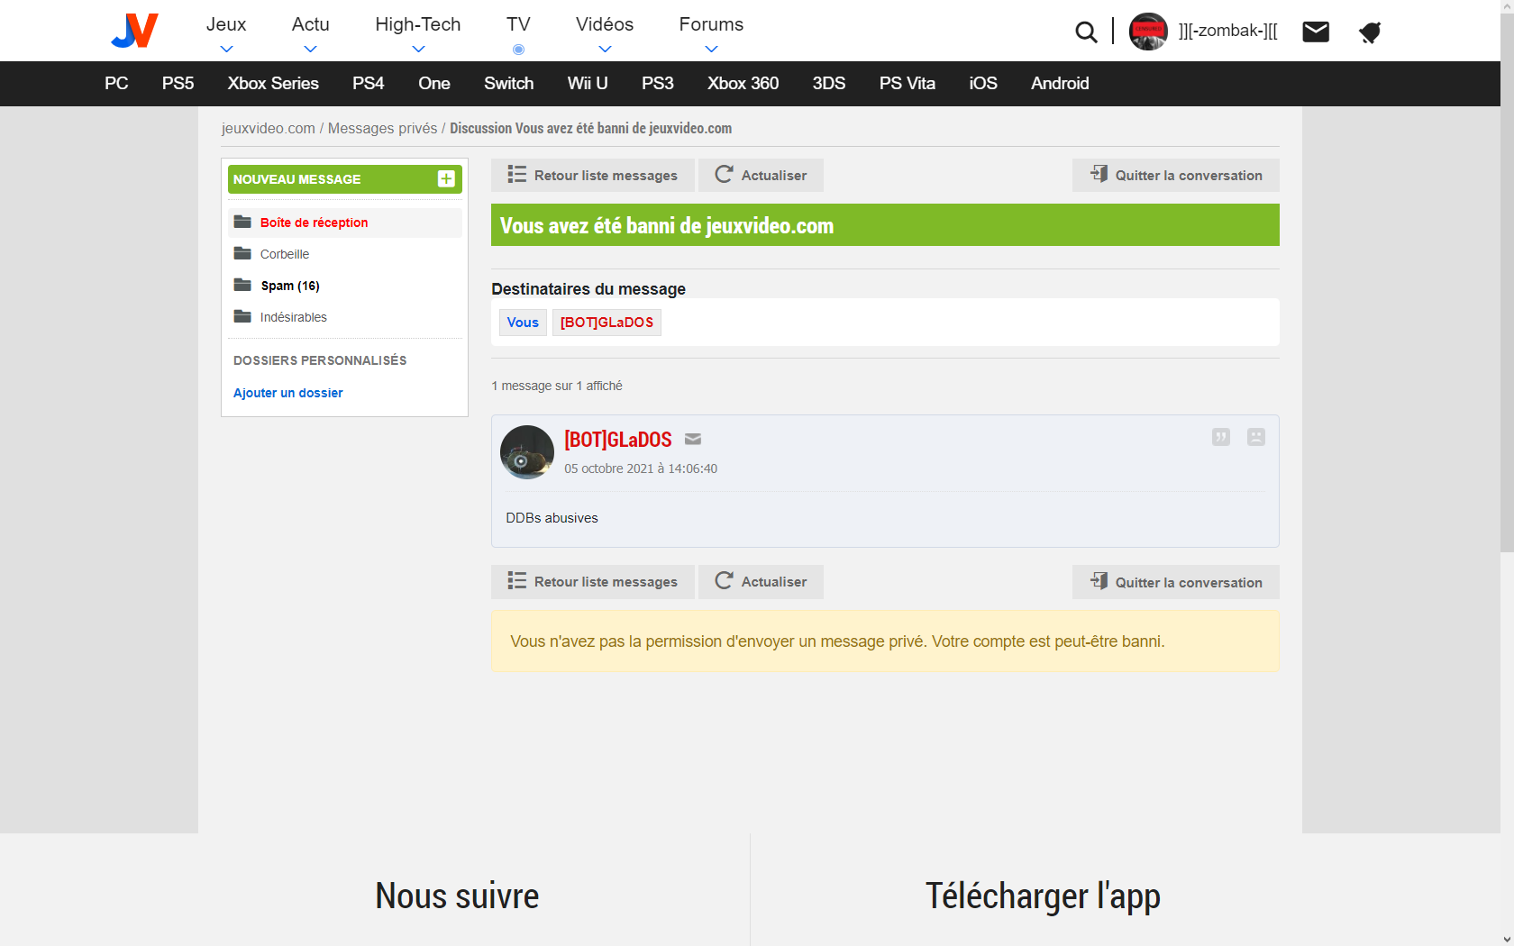Open the notifications bell icon
1514x946 pixels.
(x=1370, y=32)
